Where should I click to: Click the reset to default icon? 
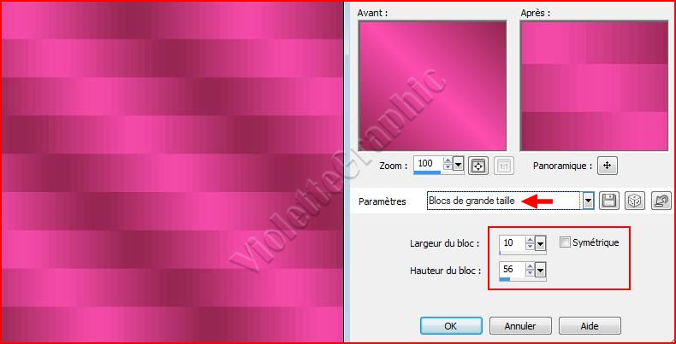(x=661, y=201)
